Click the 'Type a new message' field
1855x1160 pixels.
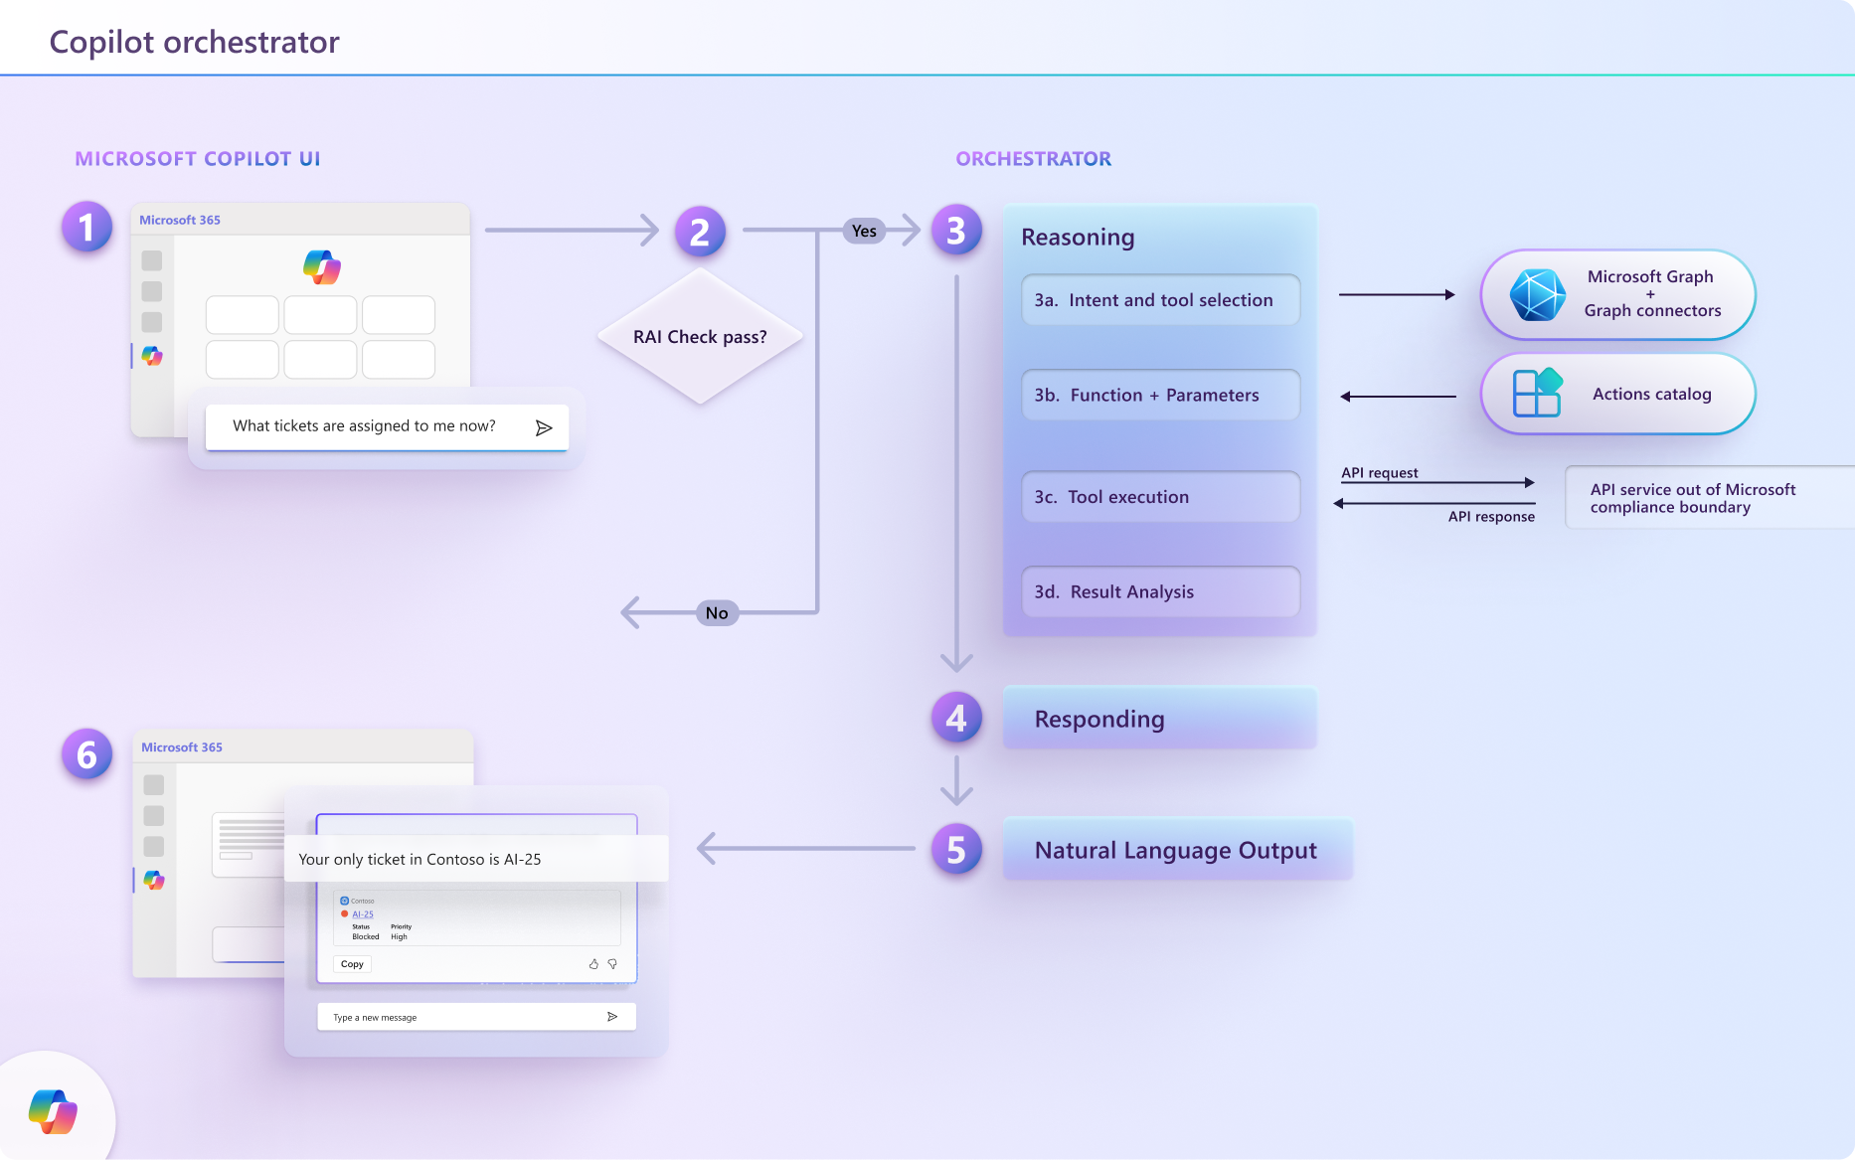tap(476, 1017)
